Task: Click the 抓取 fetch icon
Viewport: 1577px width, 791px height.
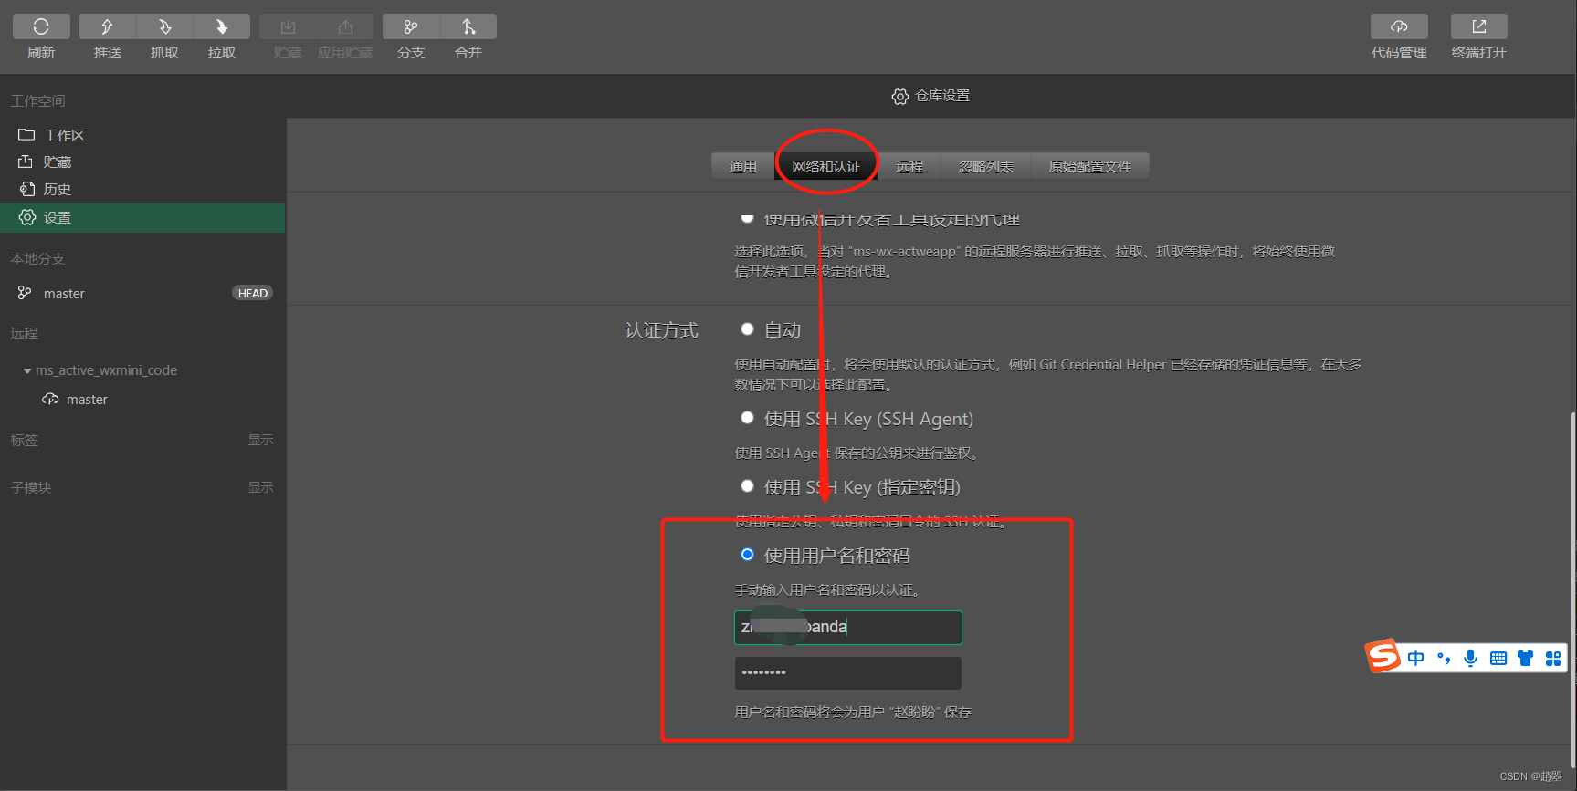Action: 164,26
